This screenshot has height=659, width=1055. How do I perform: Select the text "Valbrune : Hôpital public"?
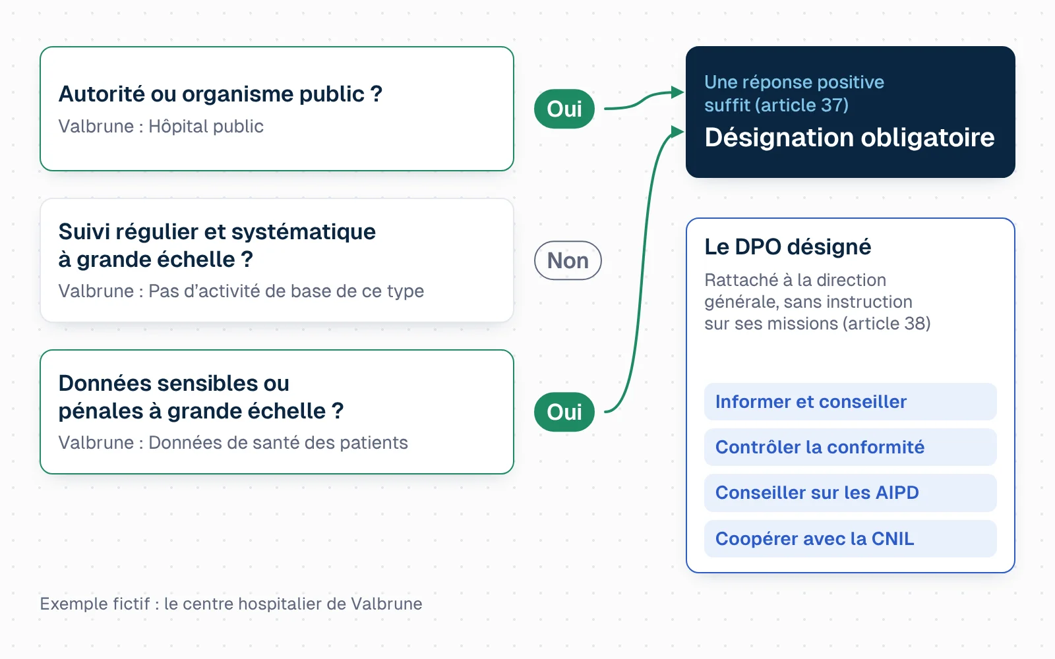click(x=161, y=127)
